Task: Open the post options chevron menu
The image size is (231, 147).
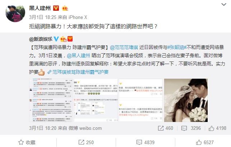Action: 223,5
